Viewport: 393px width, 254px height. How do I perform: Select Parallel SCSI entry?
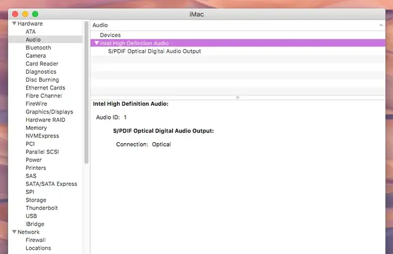point(42,152)
